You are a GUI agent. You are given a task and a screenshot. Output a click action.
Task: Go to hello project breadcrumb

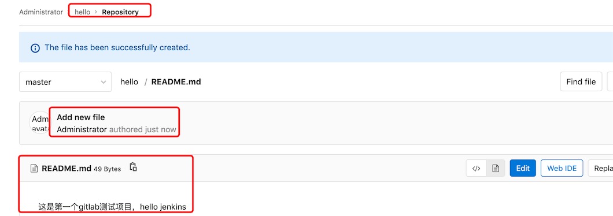pos(83,12)
